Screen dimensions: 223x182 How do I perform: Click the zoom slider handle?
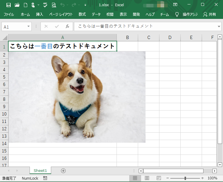[x=185, y=178]
